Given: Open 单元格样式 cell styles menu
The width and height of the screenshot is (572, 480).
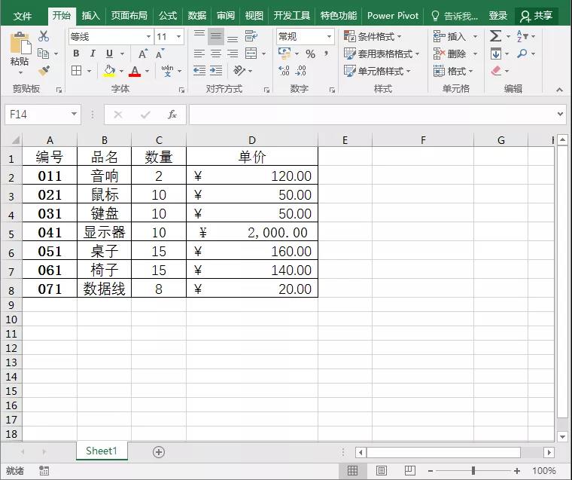Looking at the screenshot, I should 377,71.
